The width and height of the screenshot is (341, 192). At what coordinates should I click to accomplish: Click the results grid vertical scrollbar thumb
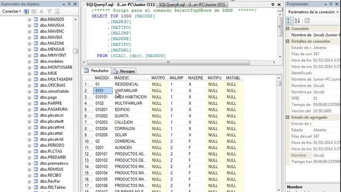pyautogui.click(x=279, y=84)
